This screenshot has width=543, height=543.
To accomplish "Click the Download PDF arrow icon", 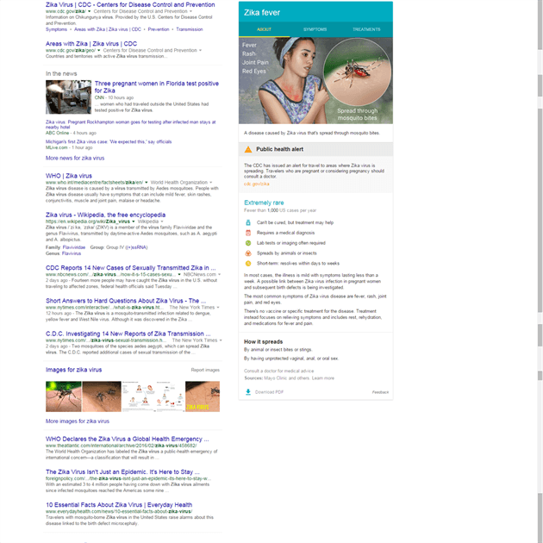I will [248, 392].
